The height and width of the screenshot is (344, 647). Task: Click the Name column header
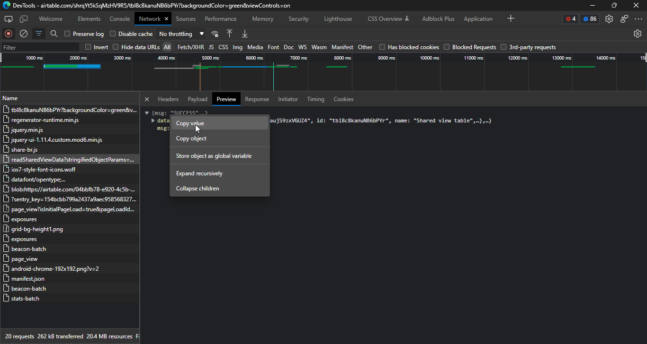[x=70, y=98]
